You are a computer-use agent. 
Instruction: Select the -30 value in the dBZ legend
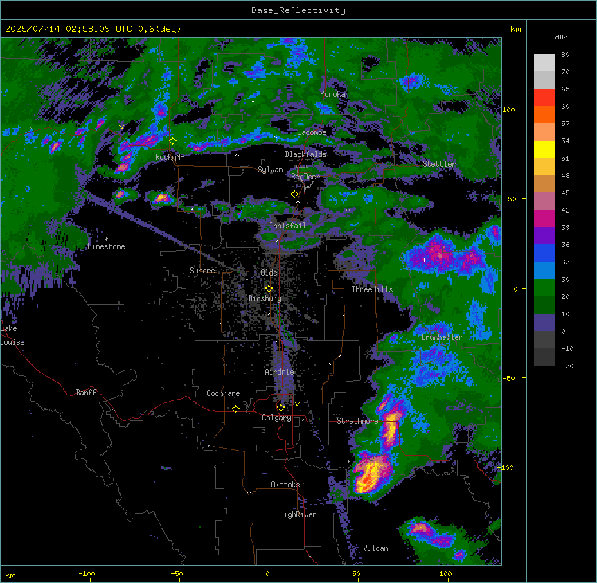567,366
